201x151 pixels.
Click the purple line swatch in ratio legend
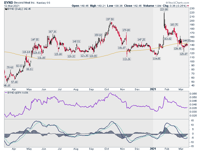point(6,93)
